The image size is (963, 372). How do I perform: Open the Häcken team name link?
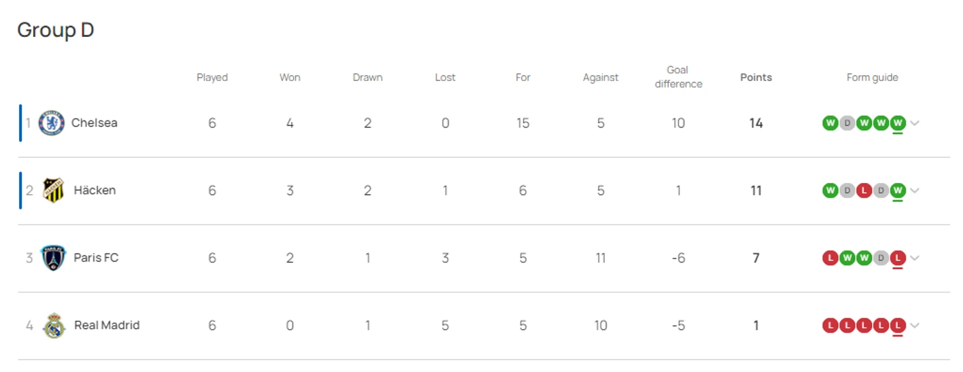coord(95,190)
